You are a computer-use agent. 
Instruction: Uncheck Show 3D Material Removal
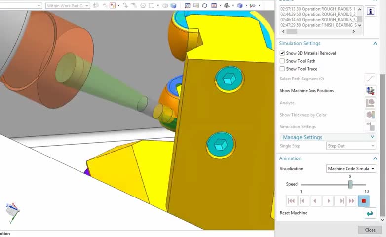pyautogui.click(x=282, y=53)
